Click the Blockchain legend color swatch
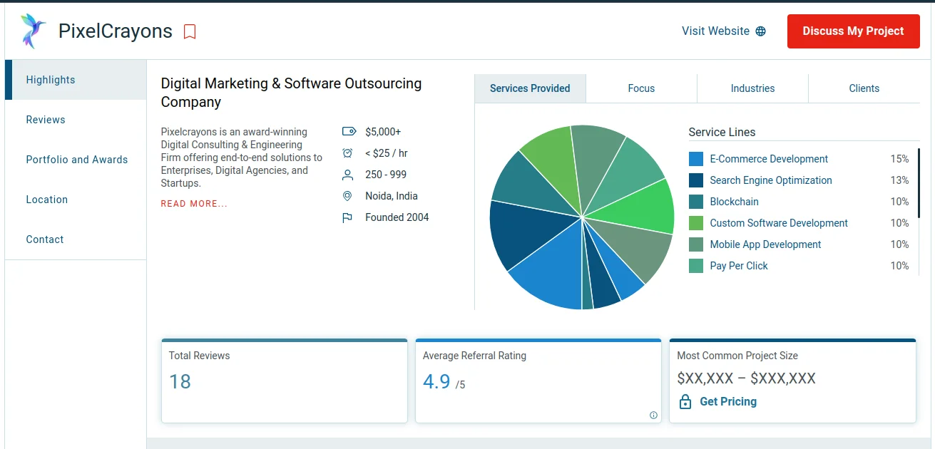 tap(696, 202)
